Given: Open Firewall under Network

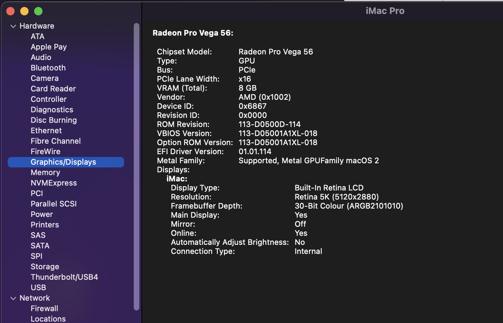Looking at the screenshot, I should [44, 308].
